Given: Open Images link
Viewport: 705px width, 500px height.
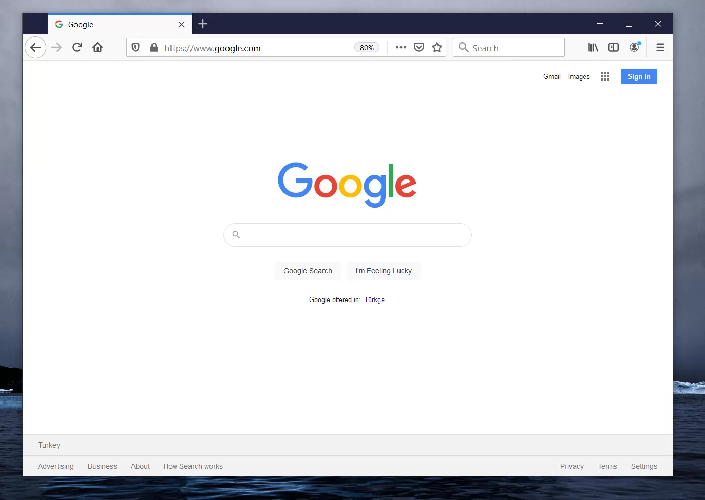Looking at the screenshot, I should 579,76.
